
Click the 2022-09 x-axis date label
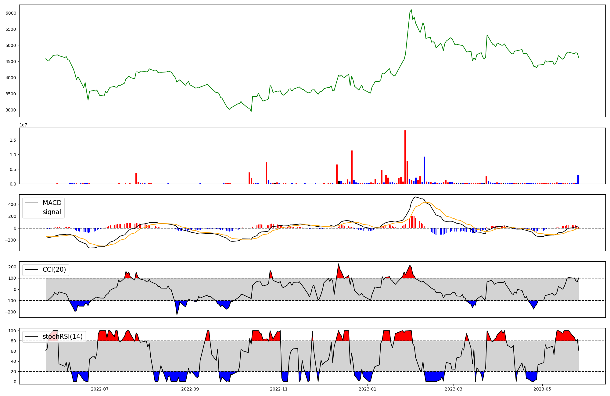(190, 389)
